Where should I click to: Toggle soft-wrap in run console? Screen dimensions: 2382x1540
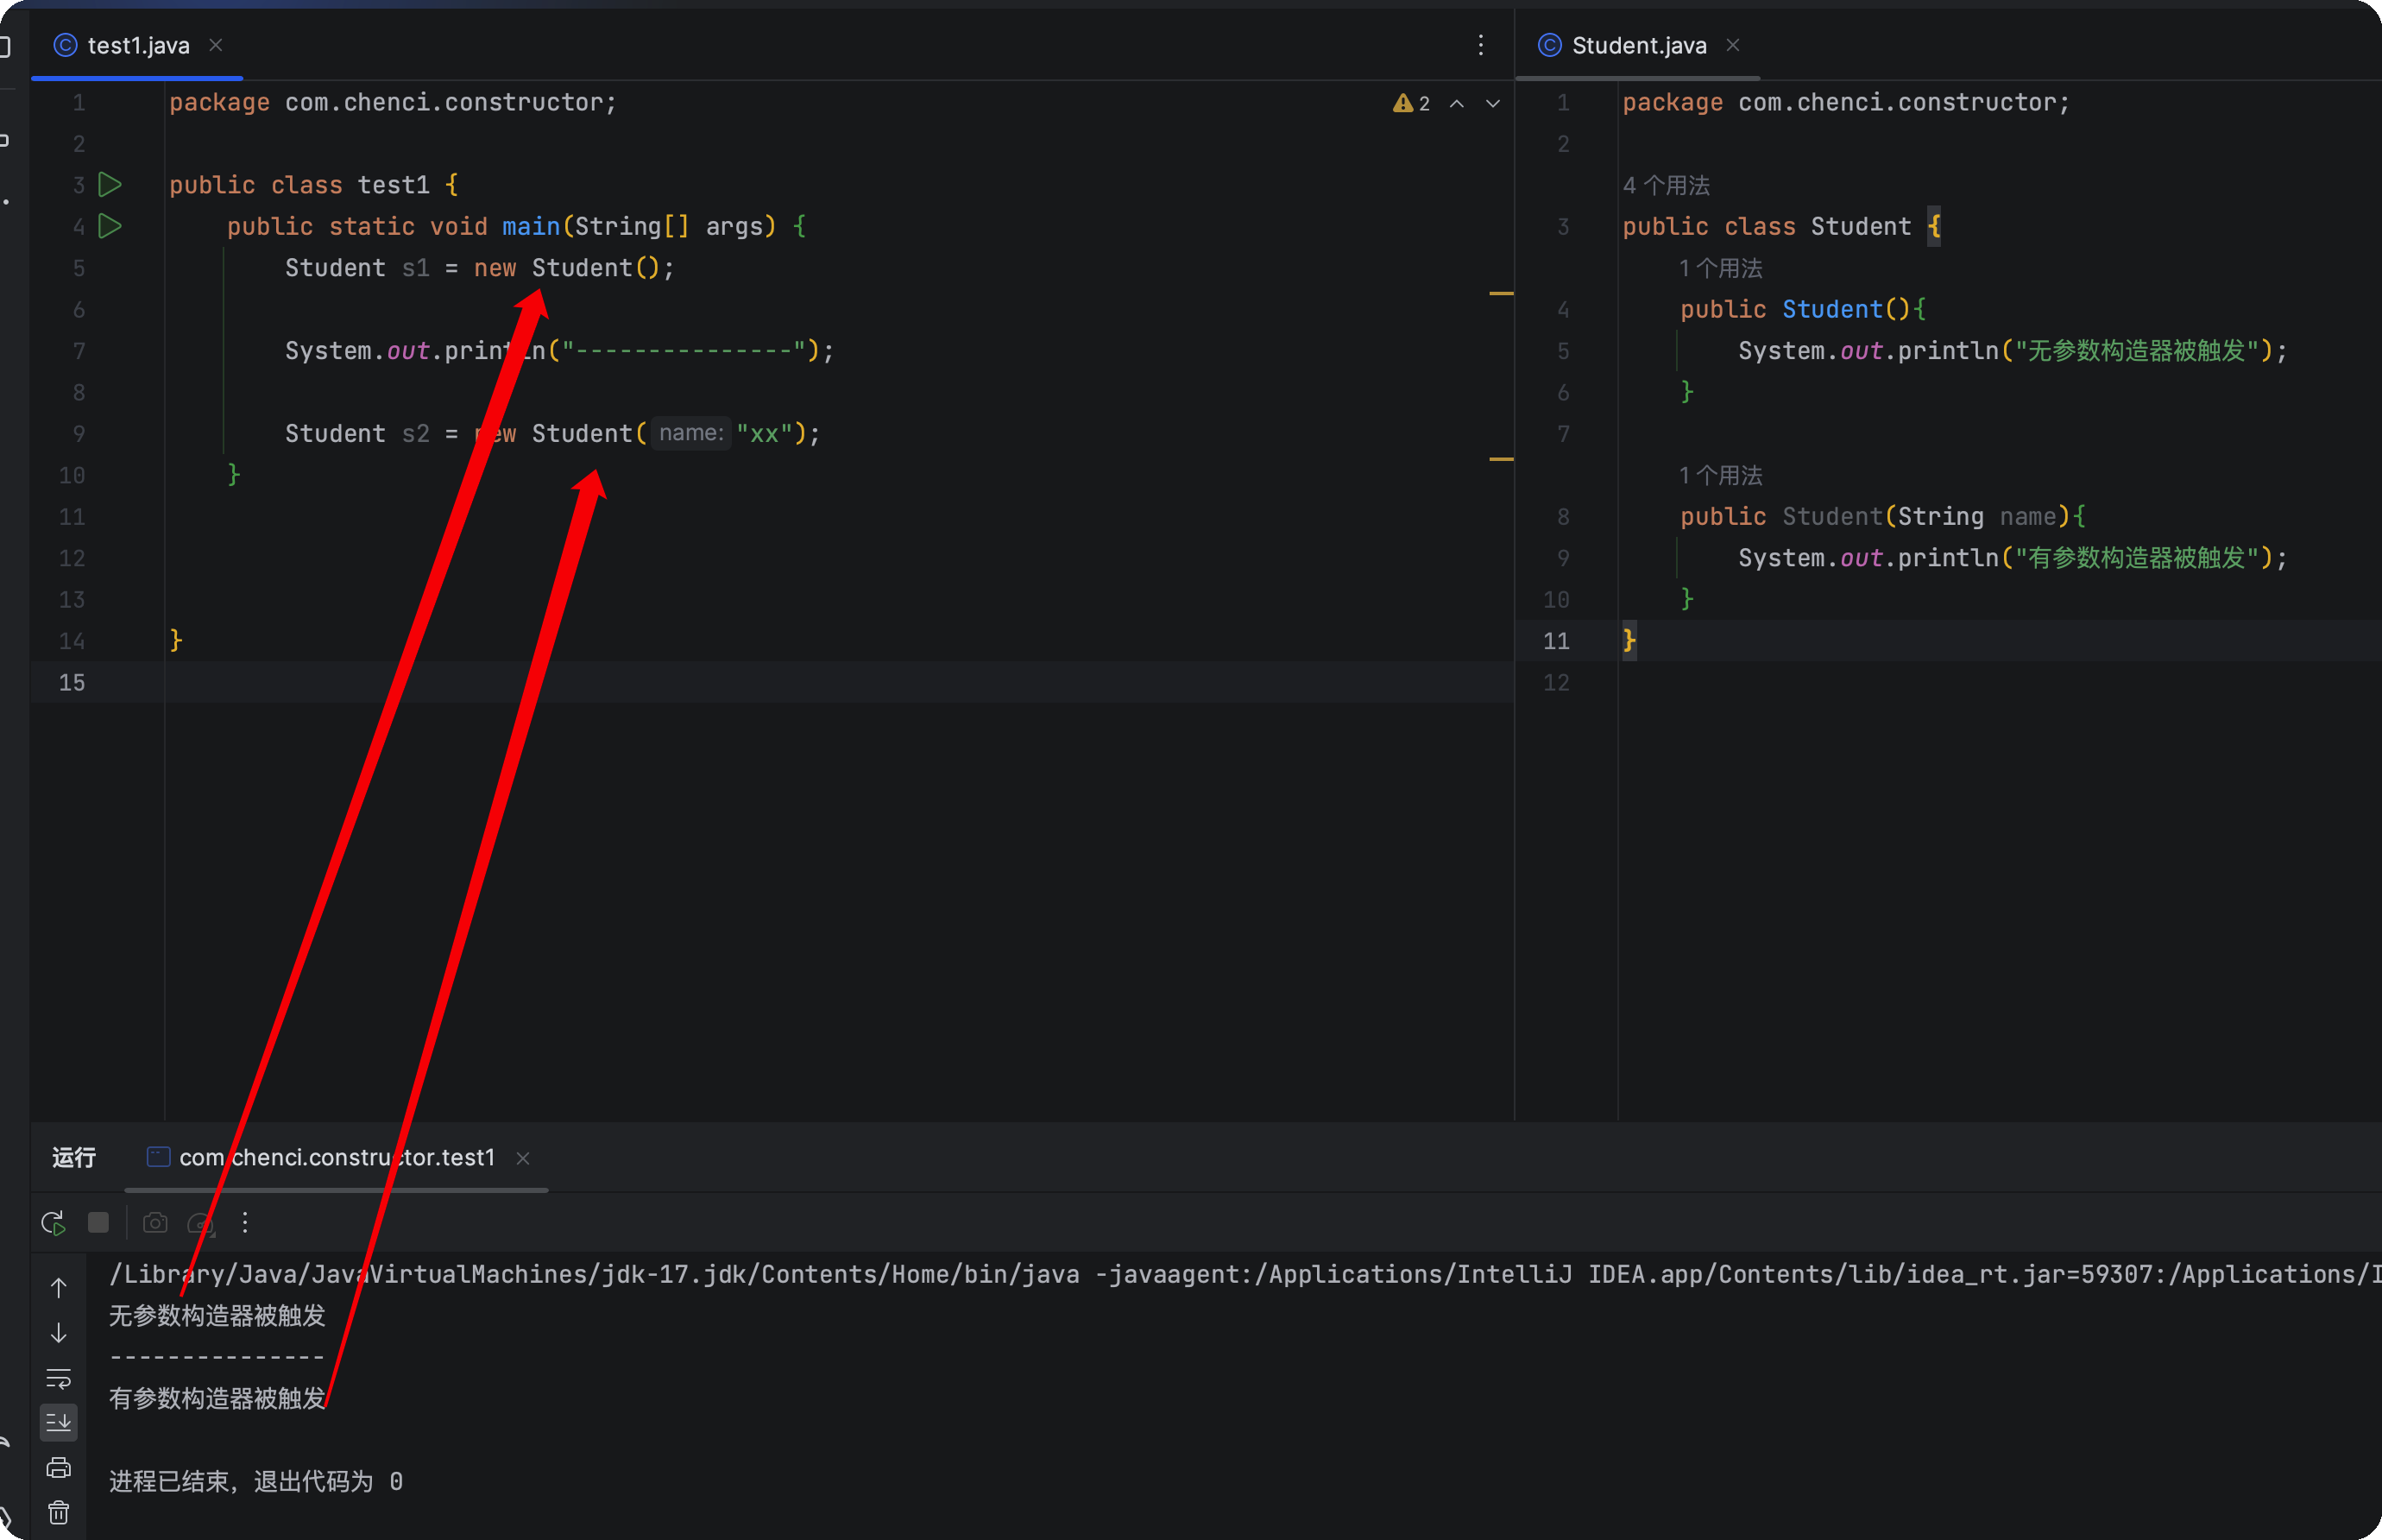point(59,1378)
